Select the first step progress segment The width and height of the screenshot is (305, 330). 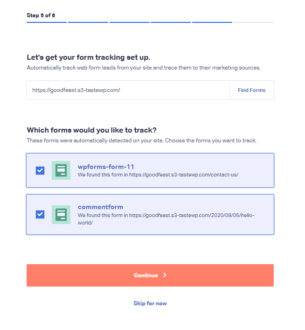click(x=47, y=22)
